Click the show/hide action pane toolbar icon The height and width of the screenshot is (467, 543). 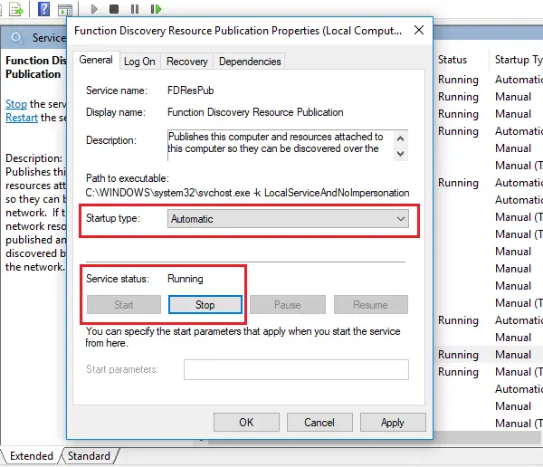coord(65,10)
